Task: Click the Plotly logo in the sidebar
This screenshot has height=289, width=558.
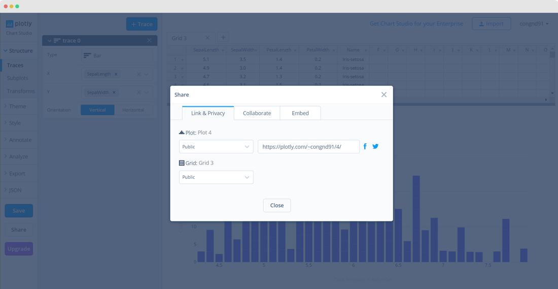Action: 19,24
